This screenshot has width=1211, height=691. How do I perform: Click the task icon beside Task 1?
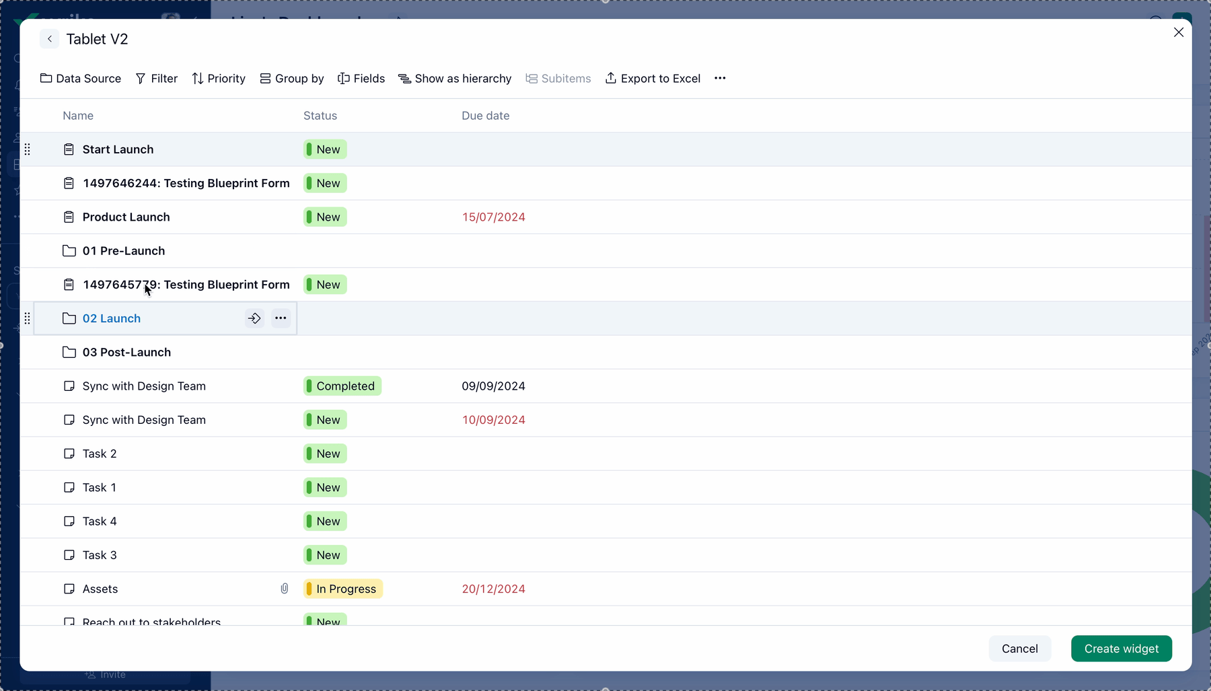point(69,487)
